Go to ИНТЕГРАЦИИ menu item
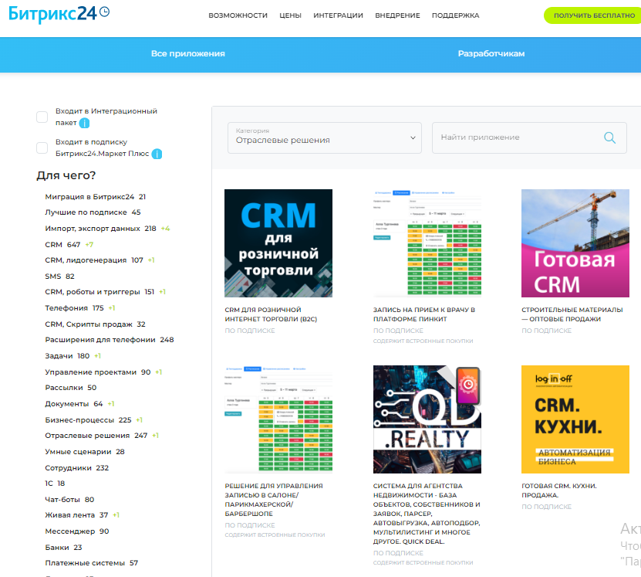The width and height of the screenshot is (641, 577). tap(338, 15)
